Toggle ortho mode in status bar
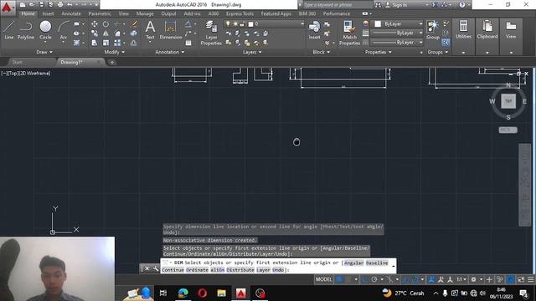This screenshot has width=536, height=301. (365, 279)
